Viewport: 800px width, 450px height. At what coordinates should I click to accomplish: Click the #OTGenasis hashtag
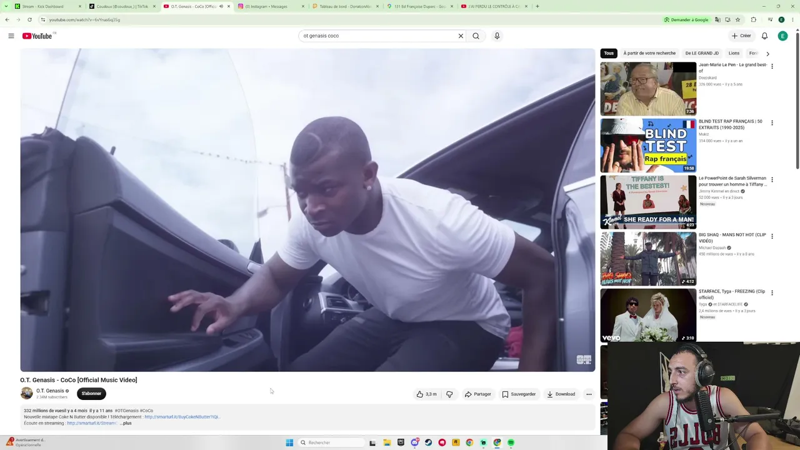click(x=126, y=411)
